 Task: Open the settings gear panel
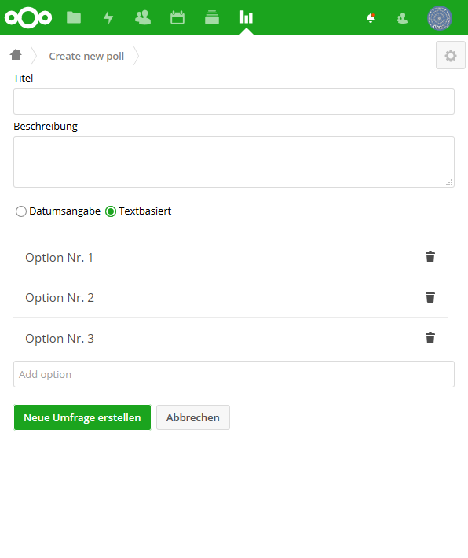[450, 55]
